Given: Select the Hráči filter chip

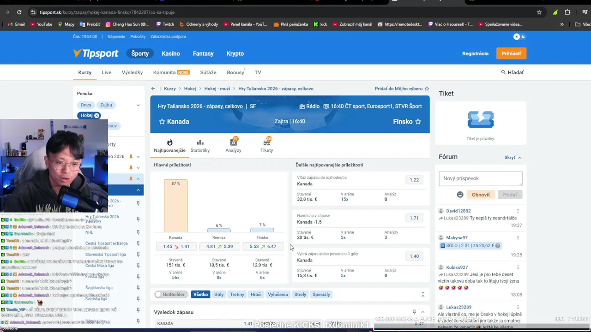Looking at the screenshot, I should (256, 294).
